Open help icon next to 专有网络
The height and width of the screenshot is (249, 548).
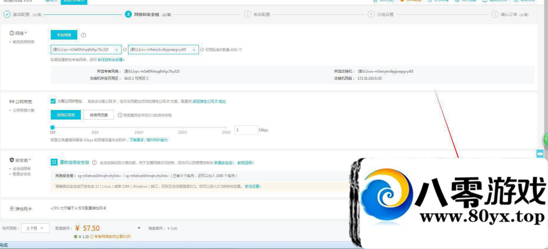[84, 35]
